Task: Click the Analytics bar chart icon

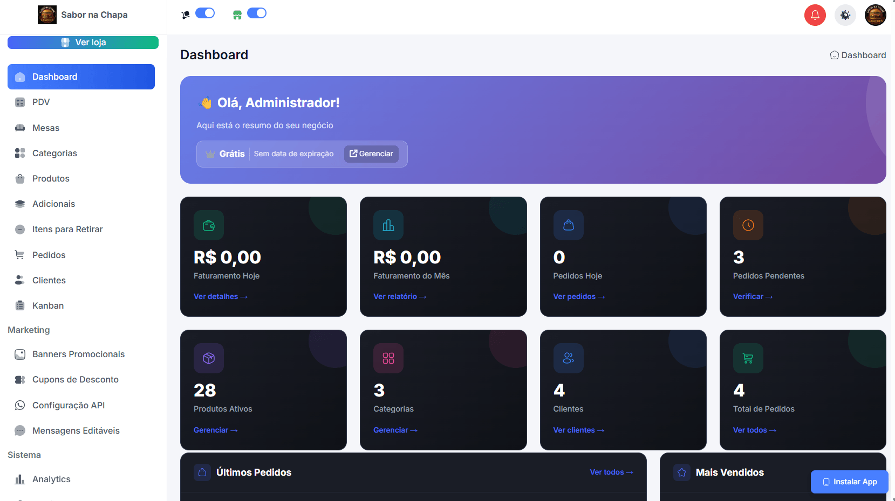Action: click(x=20, y=479)
